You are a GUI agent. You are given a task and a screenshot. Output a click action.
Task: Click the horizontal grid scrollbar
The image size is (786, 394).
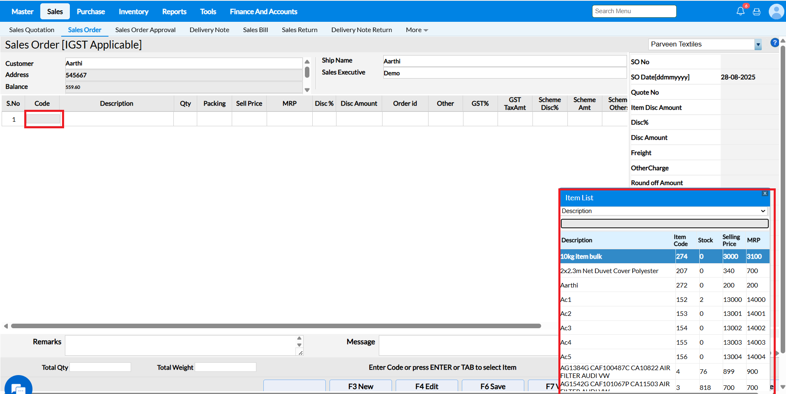coord(275,326)
